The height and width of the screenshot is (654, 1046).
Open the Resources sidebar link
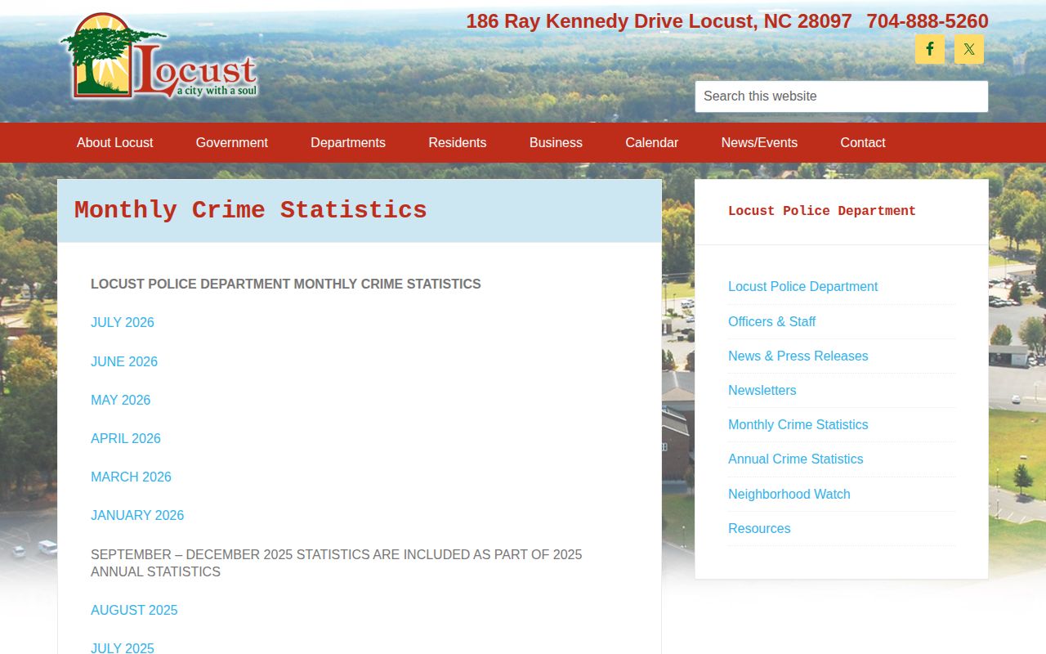(759, 528)
